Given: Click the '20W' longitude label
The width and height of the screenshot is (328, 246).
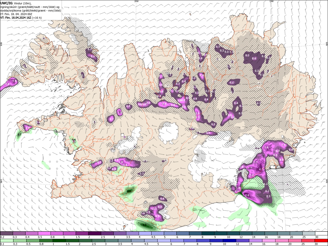Looking at the screenshot, I should (x=136, y=1).
